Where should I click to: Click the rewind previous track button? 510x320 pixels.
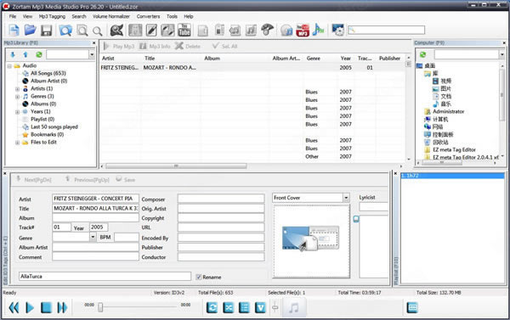14,307
